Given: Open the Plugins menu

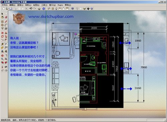Looking at the screenshot, I should tap(60, 5).
